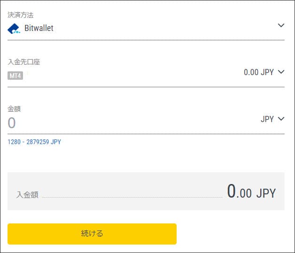
Task: Click the Bitwallet logo icon
Action: tap(14, 29)
